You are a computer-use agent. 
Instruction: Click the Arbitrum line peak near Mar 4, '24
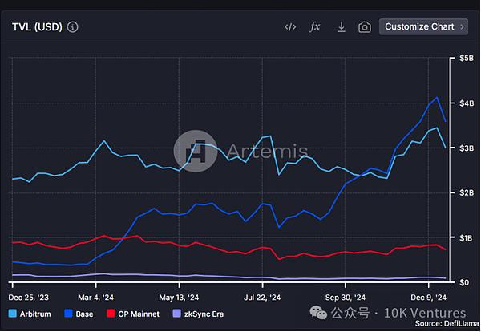pyautogui.click(x=104, y=141)
